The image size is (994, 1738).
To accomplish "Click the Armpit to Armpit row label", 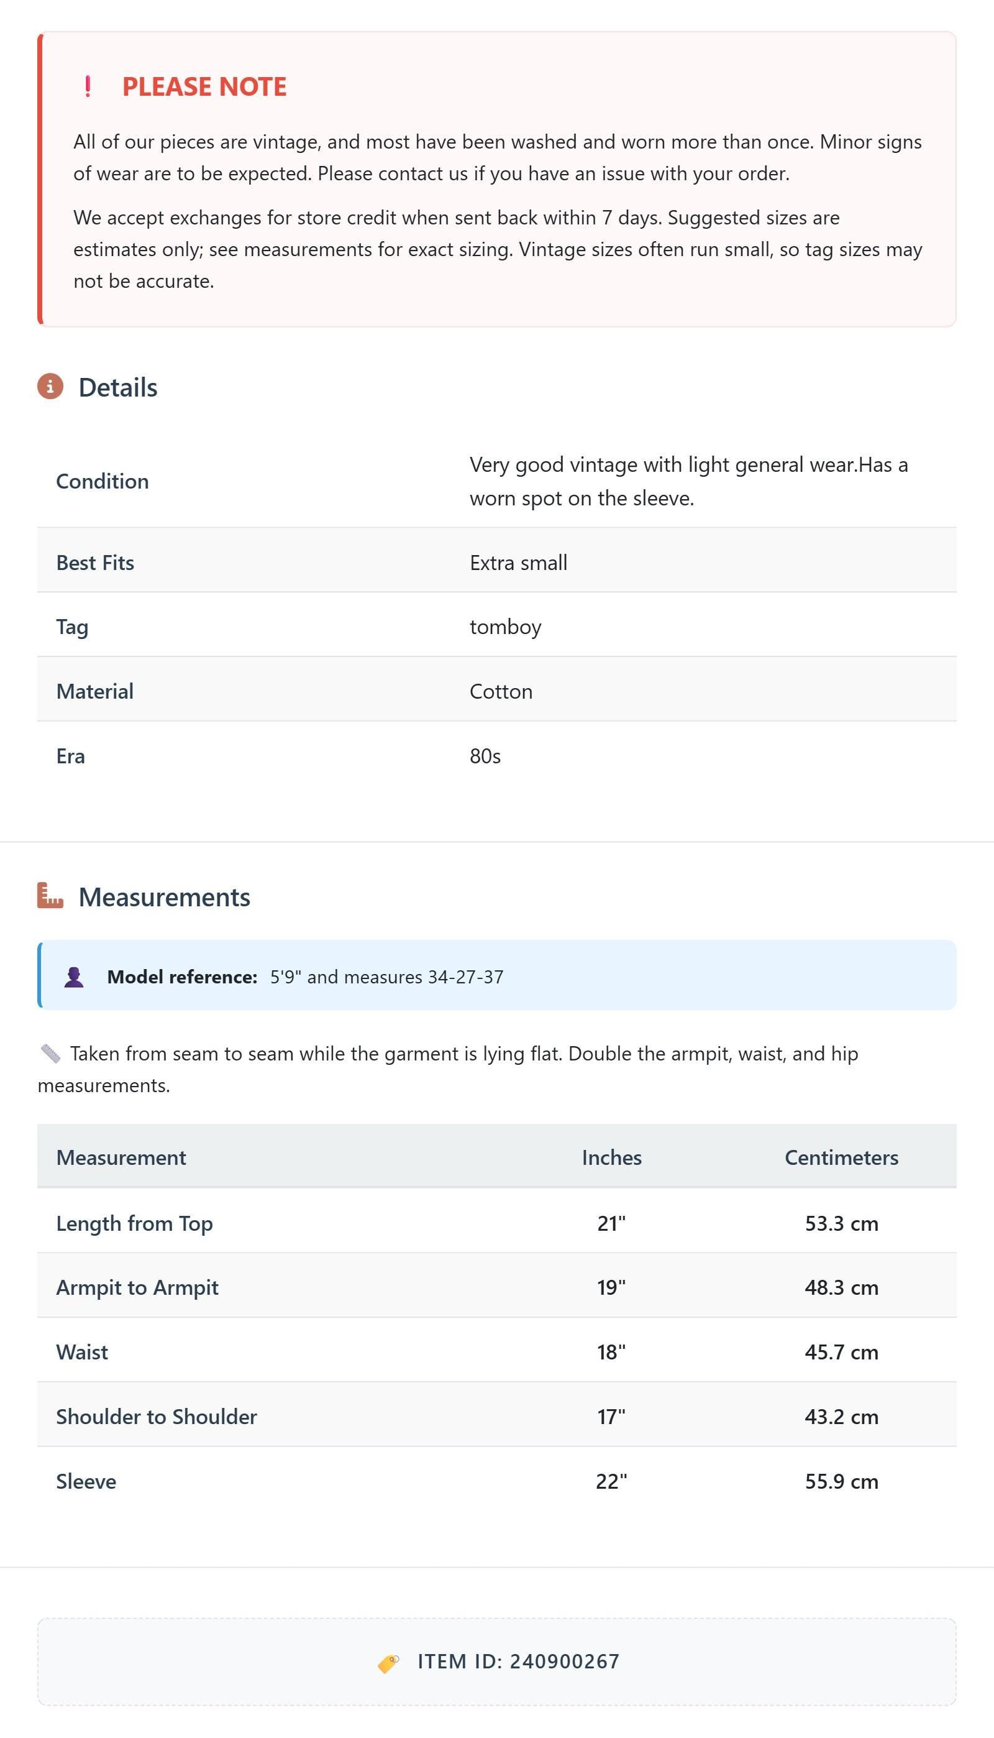I will (137, 1287).
